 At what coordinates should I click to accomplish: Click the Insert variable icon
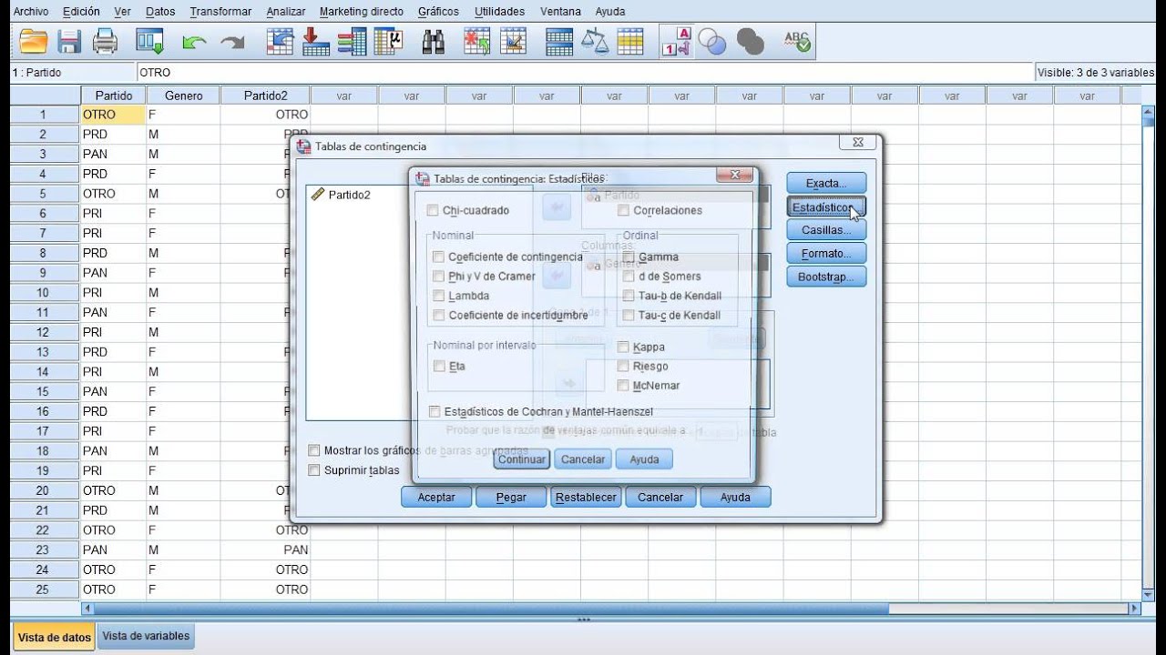pyautogui.click(x=514, y=42)
